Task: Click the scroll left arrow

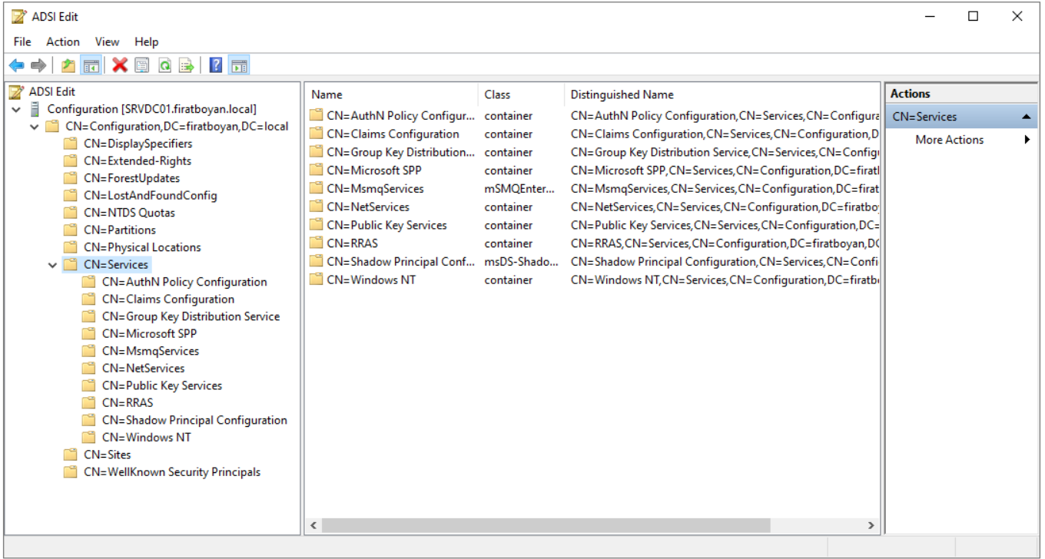Action: point(313,525)
